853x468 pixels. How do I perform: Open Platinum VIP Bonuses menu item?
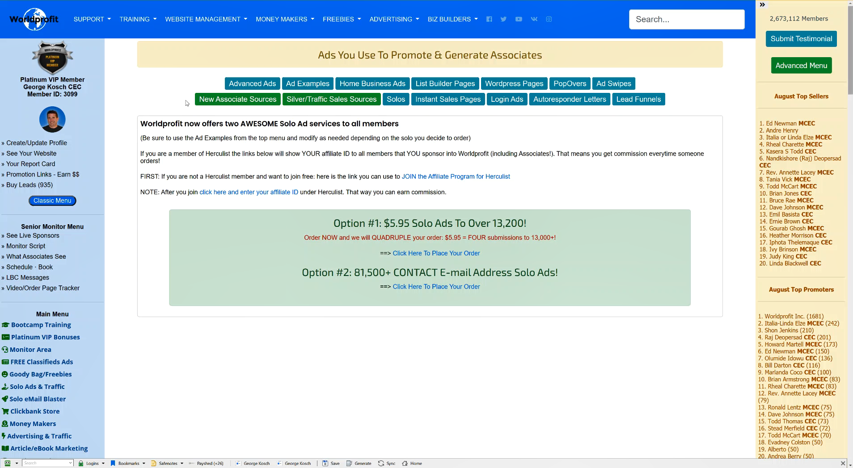coord(41,337)
